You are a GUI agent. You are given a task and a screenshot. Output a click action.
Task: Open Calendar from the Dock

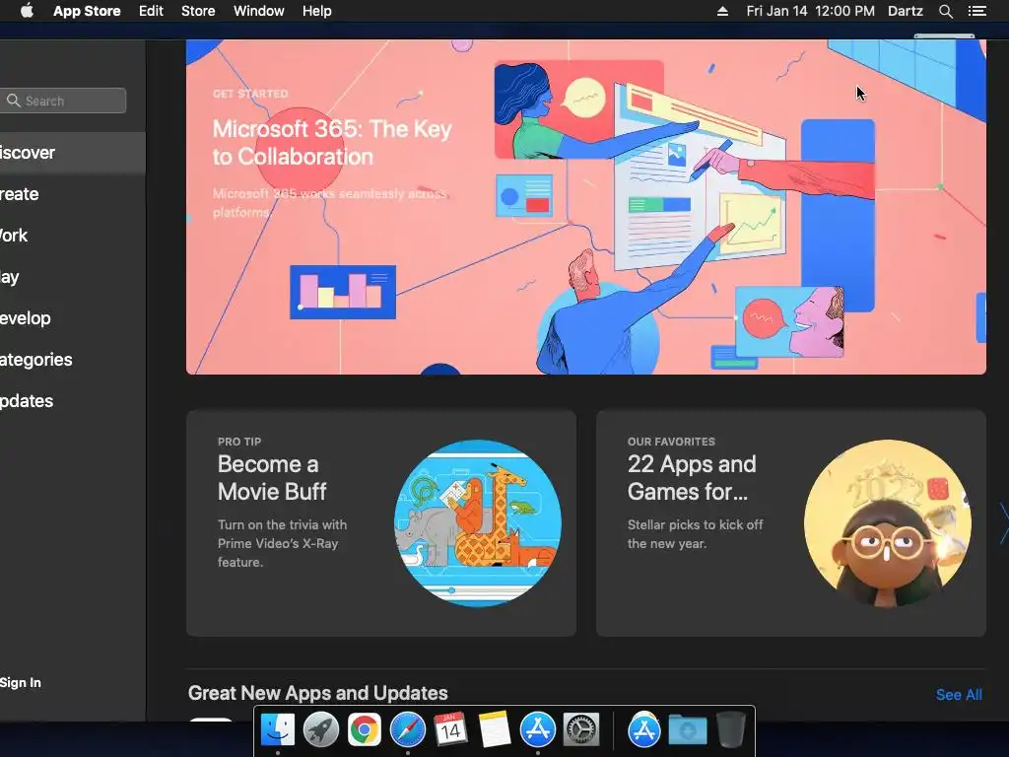coord(450,730)
